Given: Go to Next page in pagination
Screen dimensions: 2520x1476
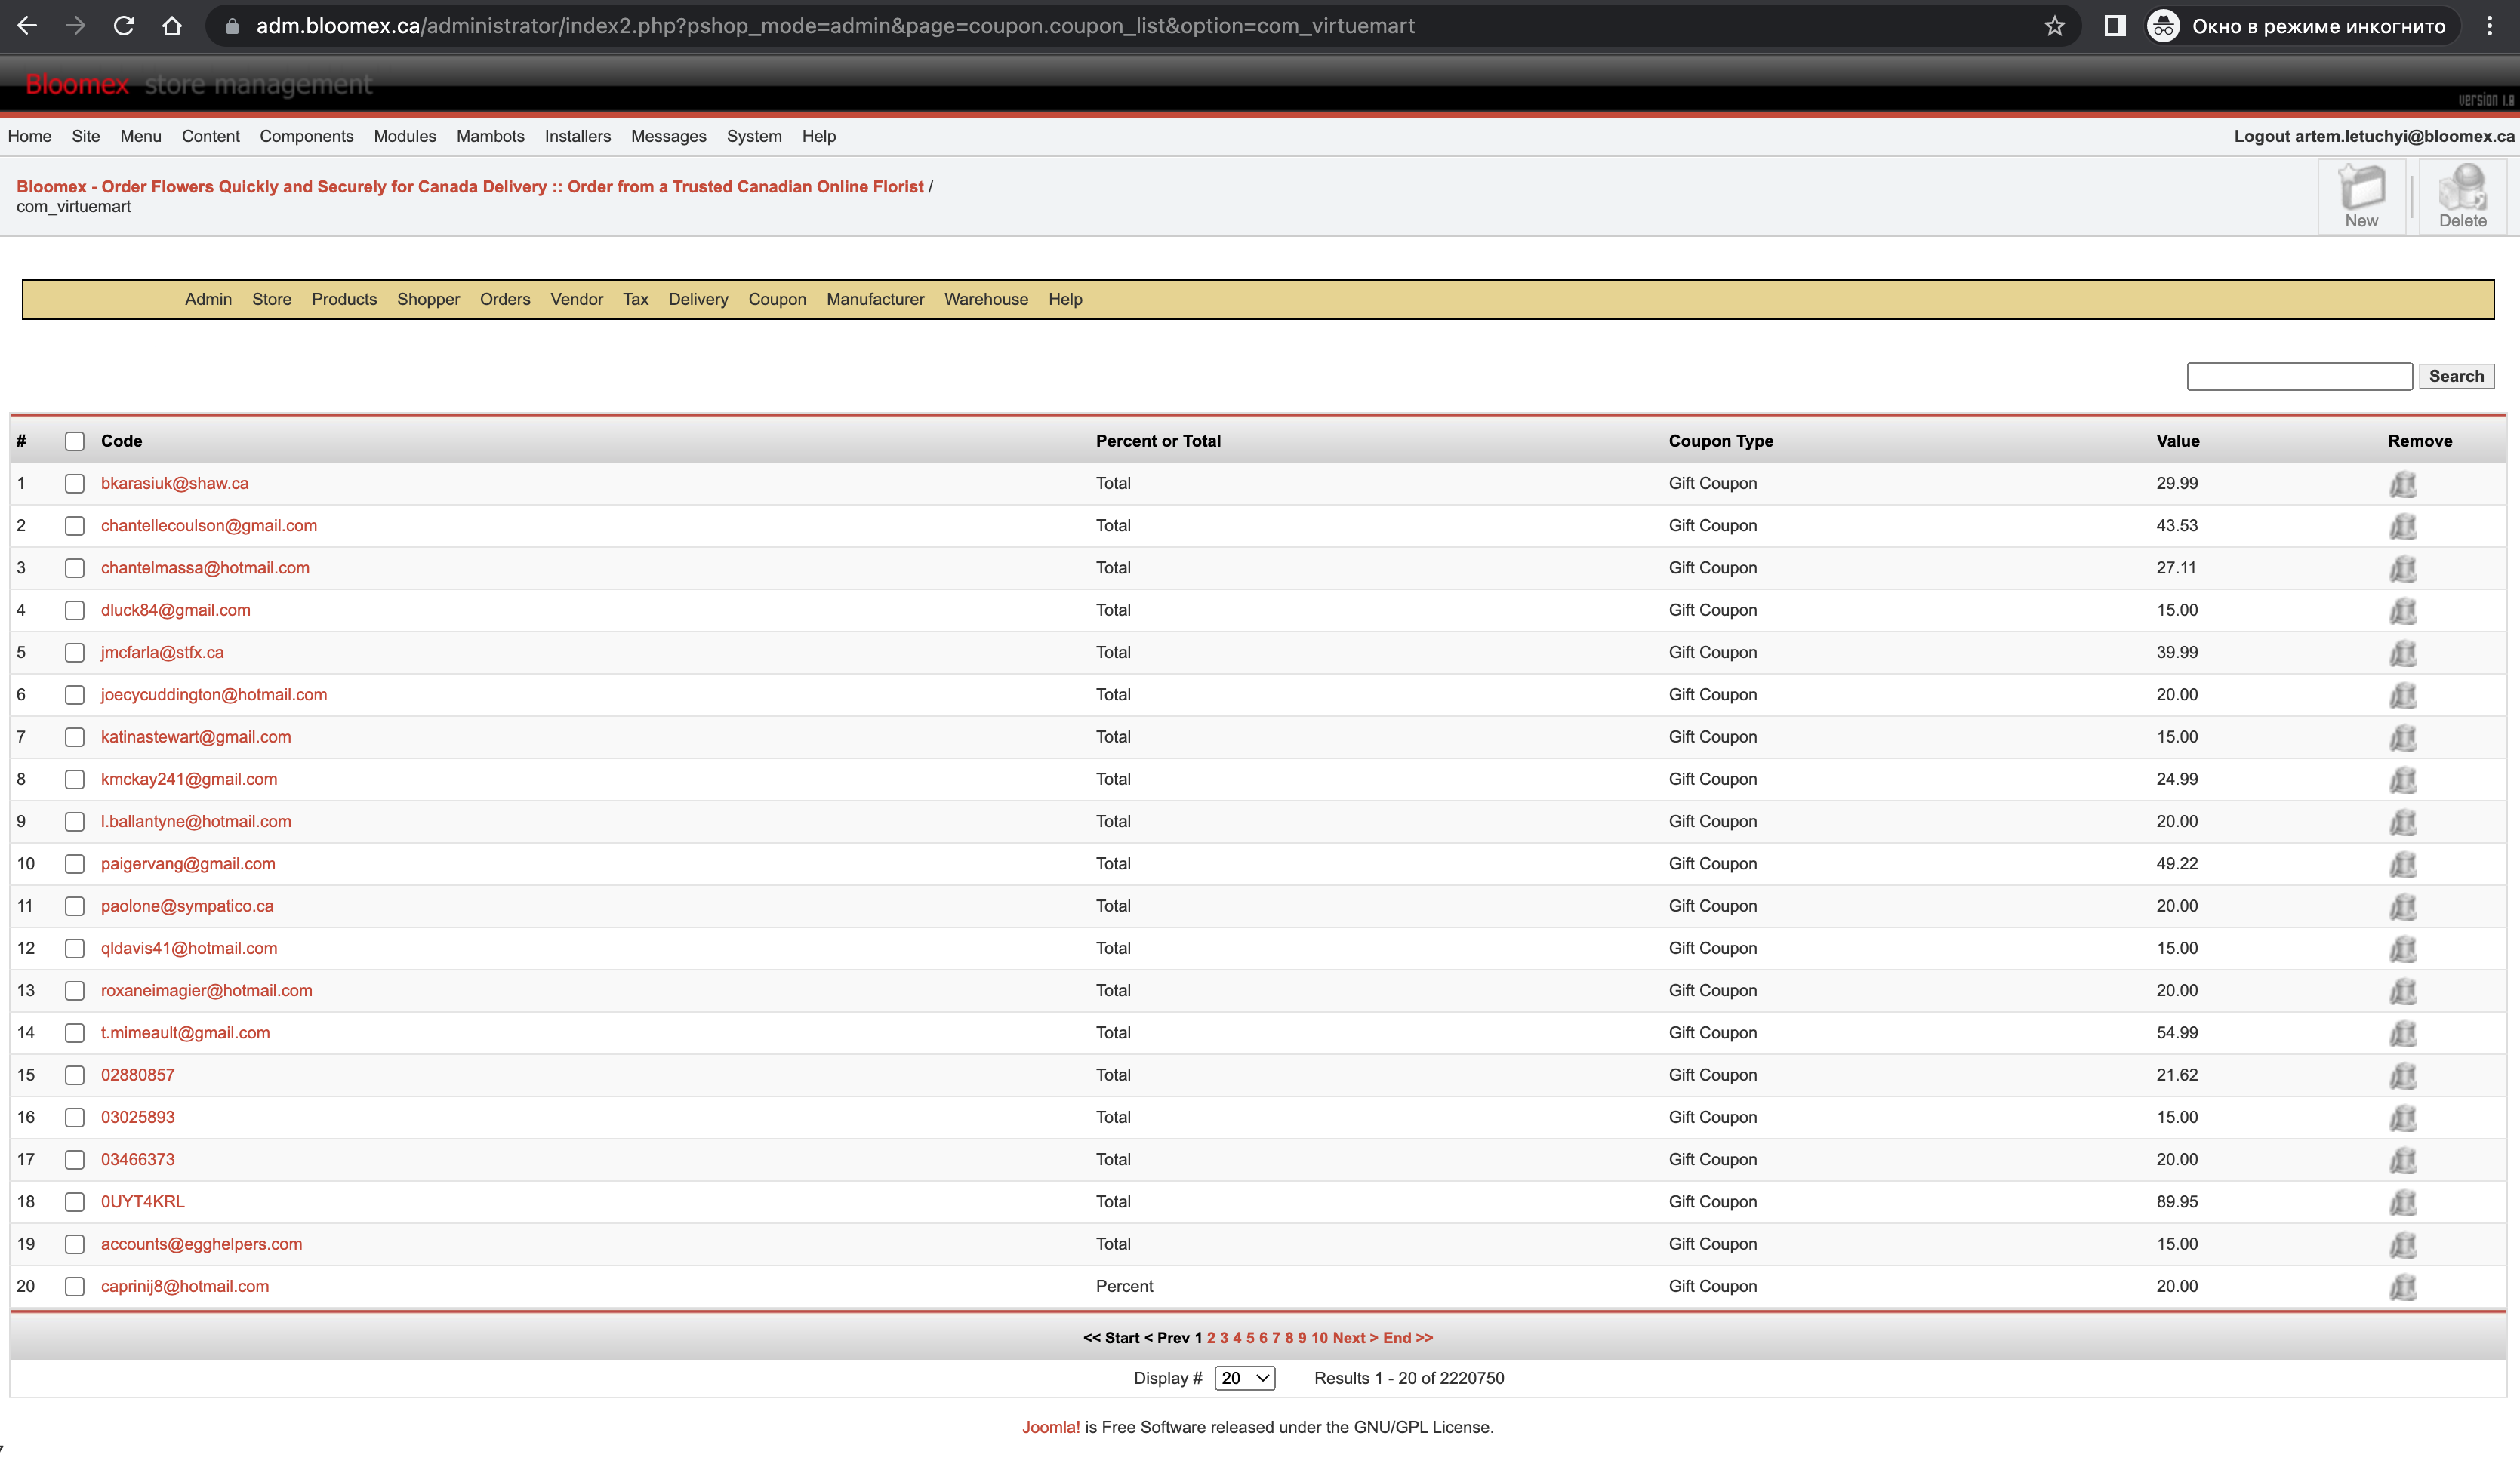Looking at the screenshot, I should [x=1355, y=1339].
